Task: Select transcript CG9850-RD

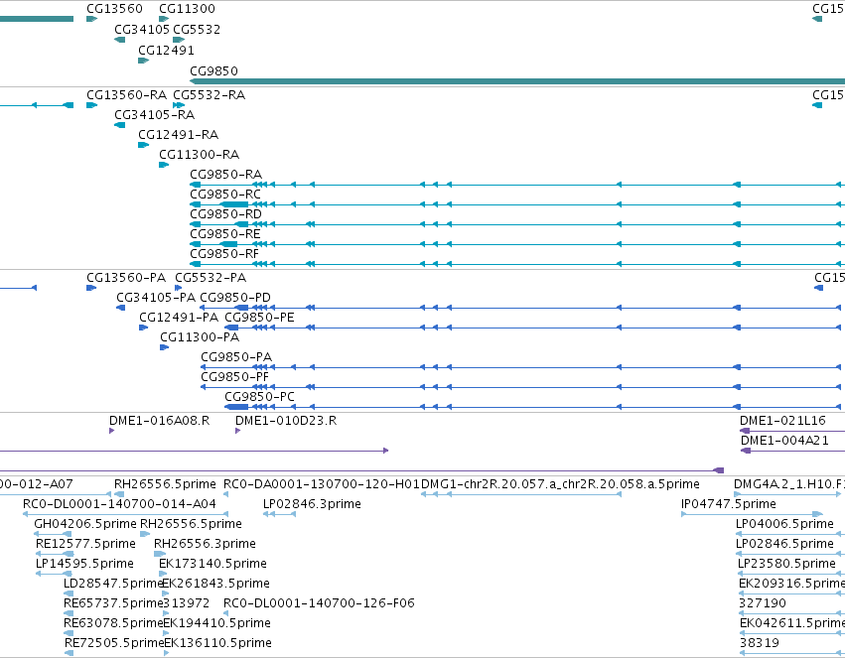Action: [x=225, y=214]
